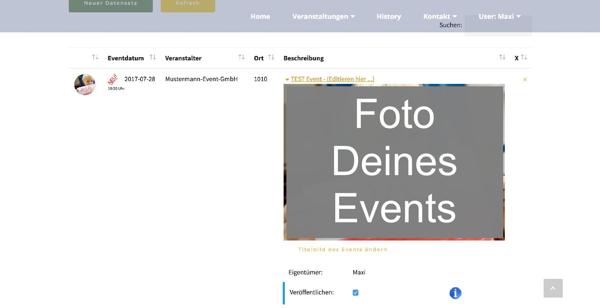Go to the Home page

tap(260, 16)
